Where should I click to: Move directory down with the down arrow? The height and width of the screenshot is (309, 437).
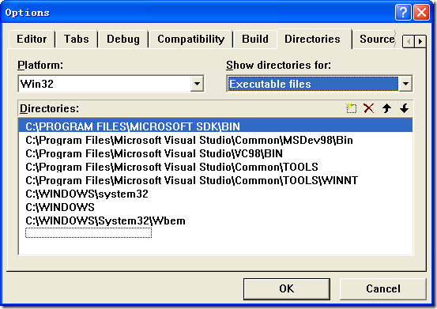(x=404, y=108)
